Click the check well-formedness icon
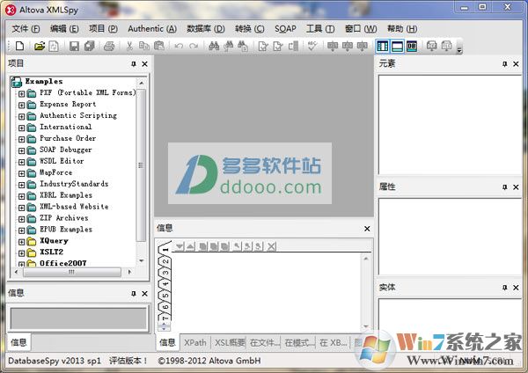Viewport: 528px width, 373px height. point(263,46)
